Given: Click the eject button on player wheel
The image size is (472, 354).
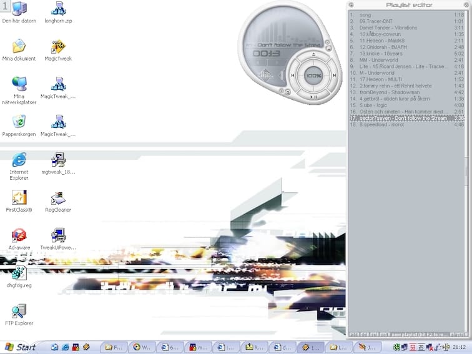Looking at the screenshot, I should [313, 55].
